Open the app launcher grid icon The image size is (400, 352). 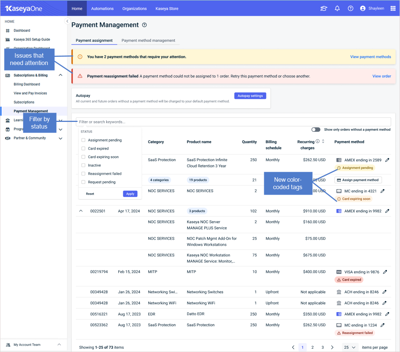tap(393, 8)
